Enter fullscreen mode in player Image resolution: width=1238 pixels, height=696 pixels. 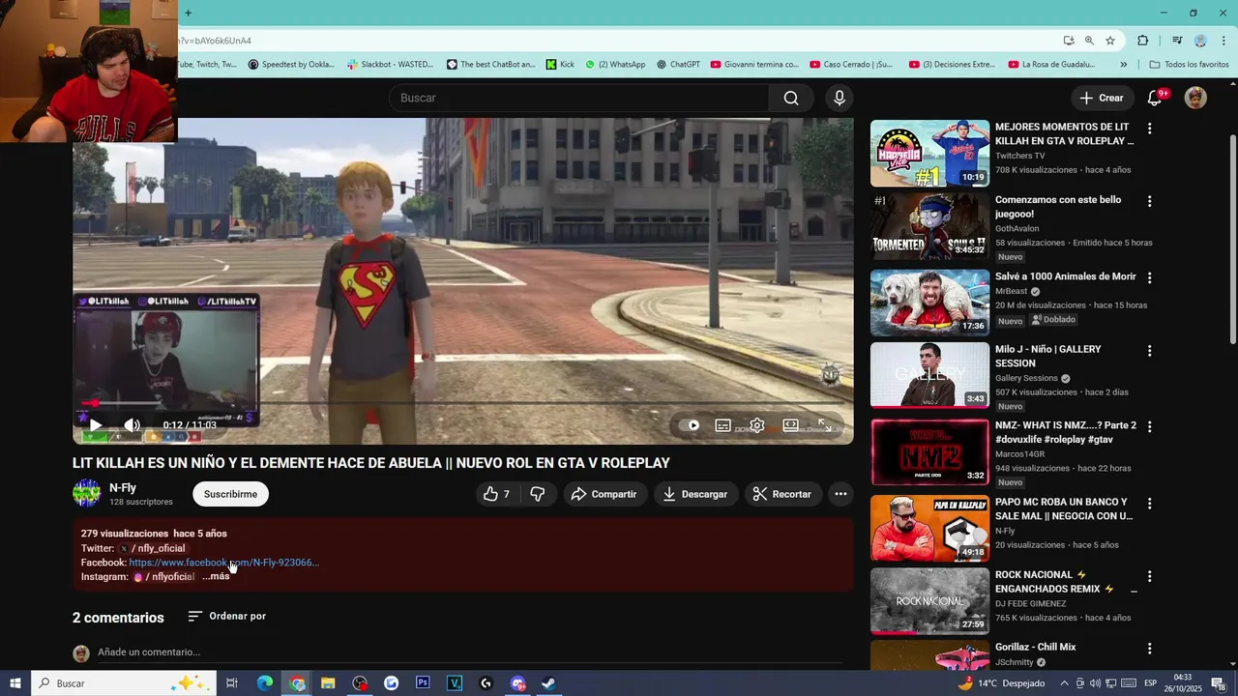pos(825,425)
